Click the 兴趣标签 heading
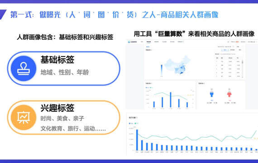The height and width of the screenshot is (163, 258). 57,108
